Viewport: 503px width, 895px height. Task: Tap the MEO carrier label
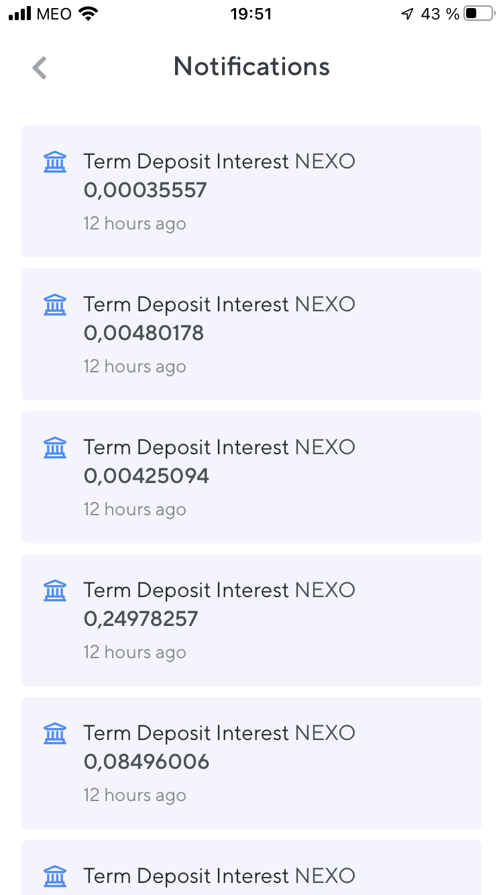tap(54, 14)
